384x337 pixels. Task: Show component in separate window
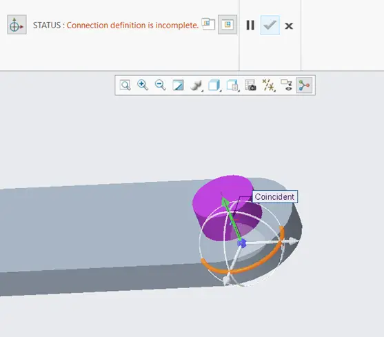(x=208, y=24)
